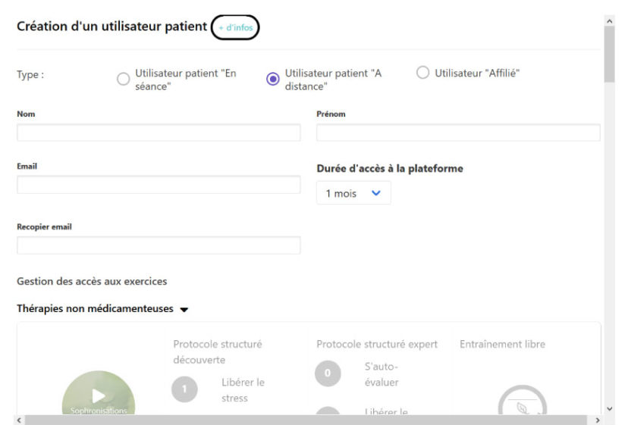Click into the Nom field
628x425 pixels.
159,133
